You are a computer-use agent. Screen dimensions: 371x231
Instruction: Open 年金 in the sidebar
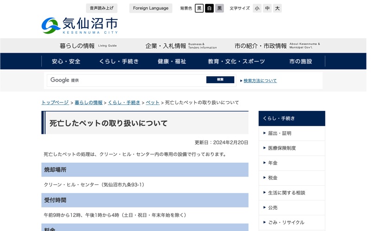292,163
